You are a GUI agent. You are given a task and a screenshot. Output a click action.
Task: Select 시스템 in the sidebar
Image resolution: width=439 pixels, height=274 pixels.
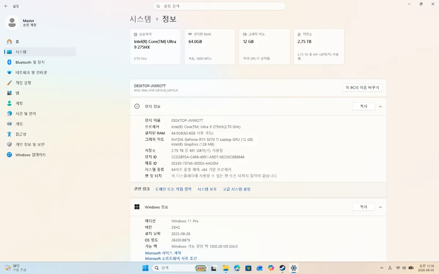[40, 52]
